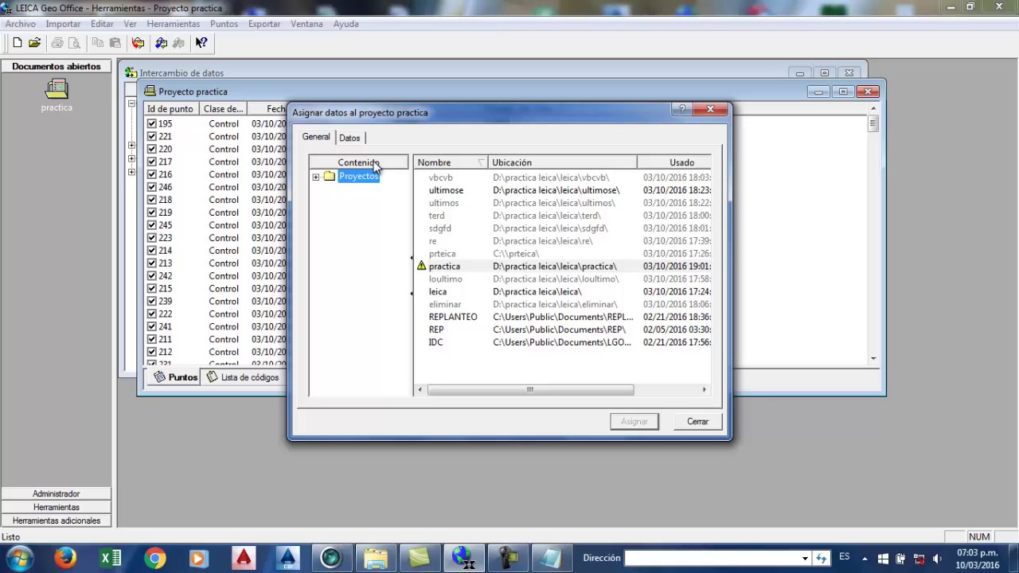Uncheck the checkbox for point 195
Screen dimensions: 1019x573
(151, 124)
